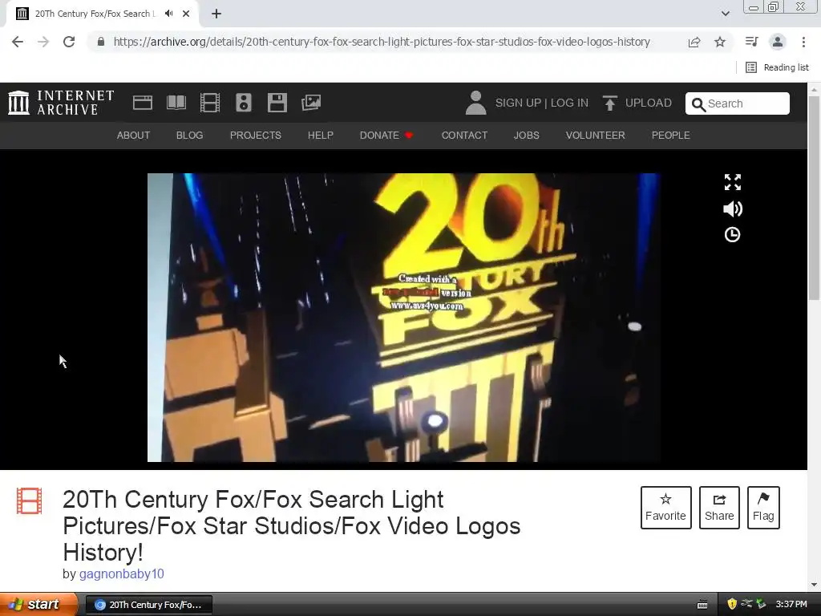821x616 pixels.
Task: Mute the tab audio icon
Action: (168, 14)
